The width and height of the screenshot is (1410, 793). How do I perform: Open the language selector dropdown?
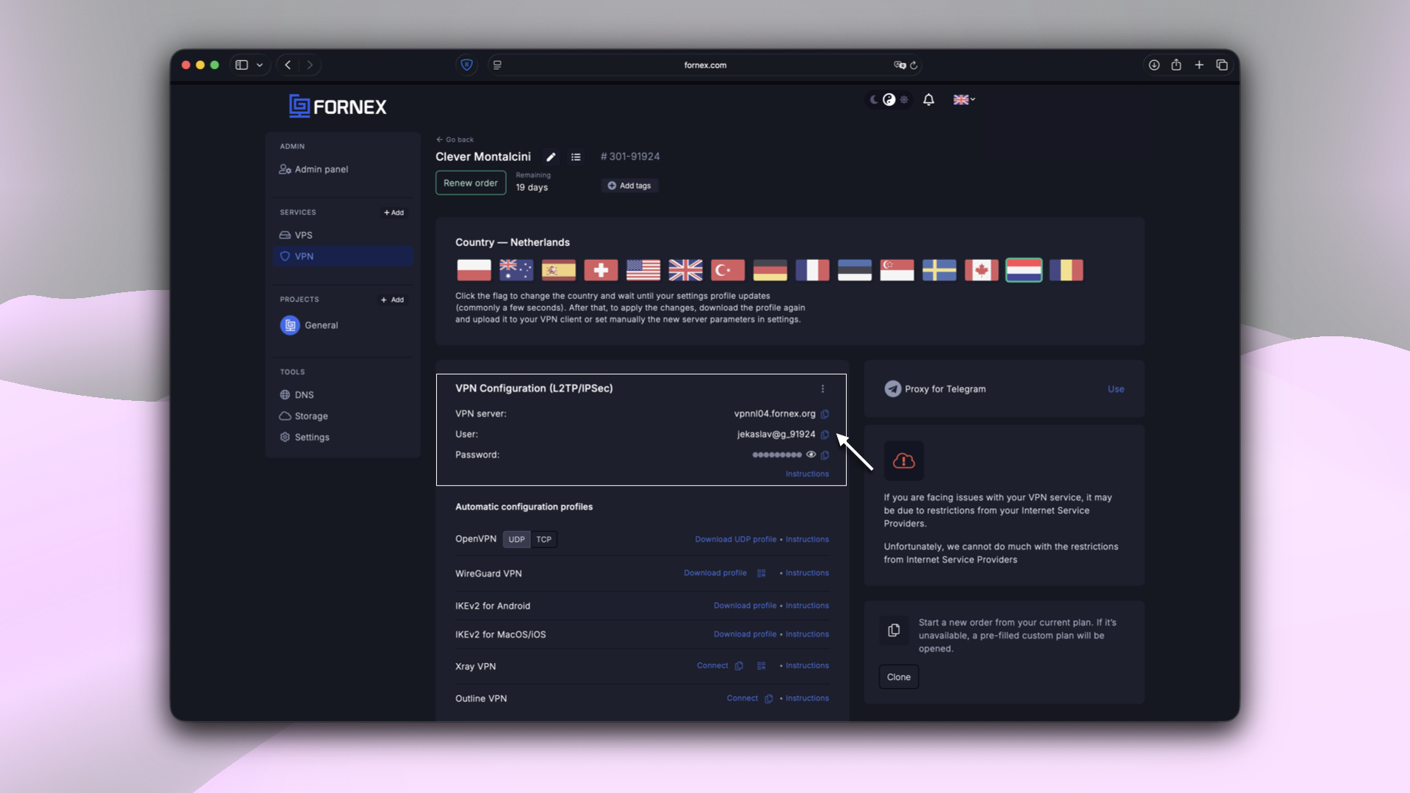coord(963,99)
